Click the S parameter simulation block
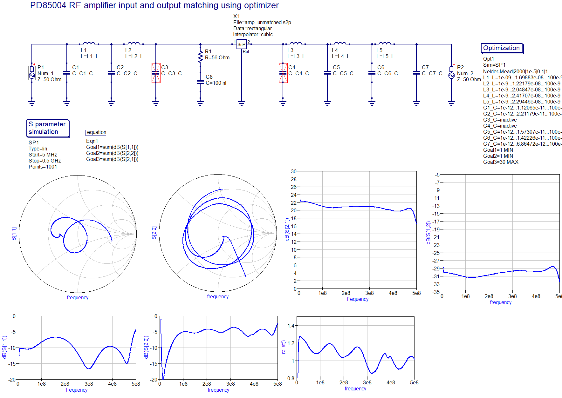The width and height of the screenshot is (562, 398). (x=47, y=128)
